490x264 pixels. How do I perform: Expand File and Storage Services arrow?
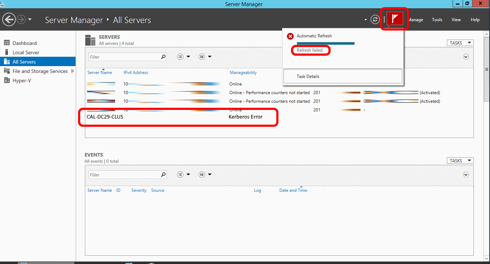(73, 71)
